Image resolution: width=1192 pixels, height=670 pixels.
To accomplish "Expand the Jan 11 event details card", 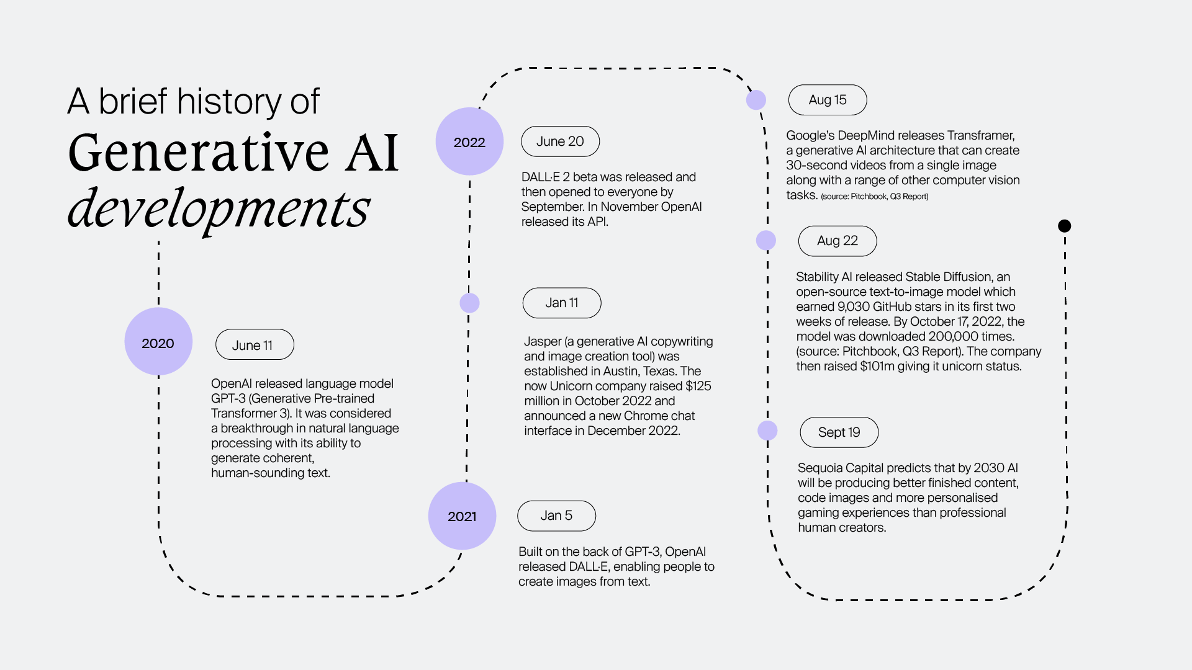I will click(563, 303).
